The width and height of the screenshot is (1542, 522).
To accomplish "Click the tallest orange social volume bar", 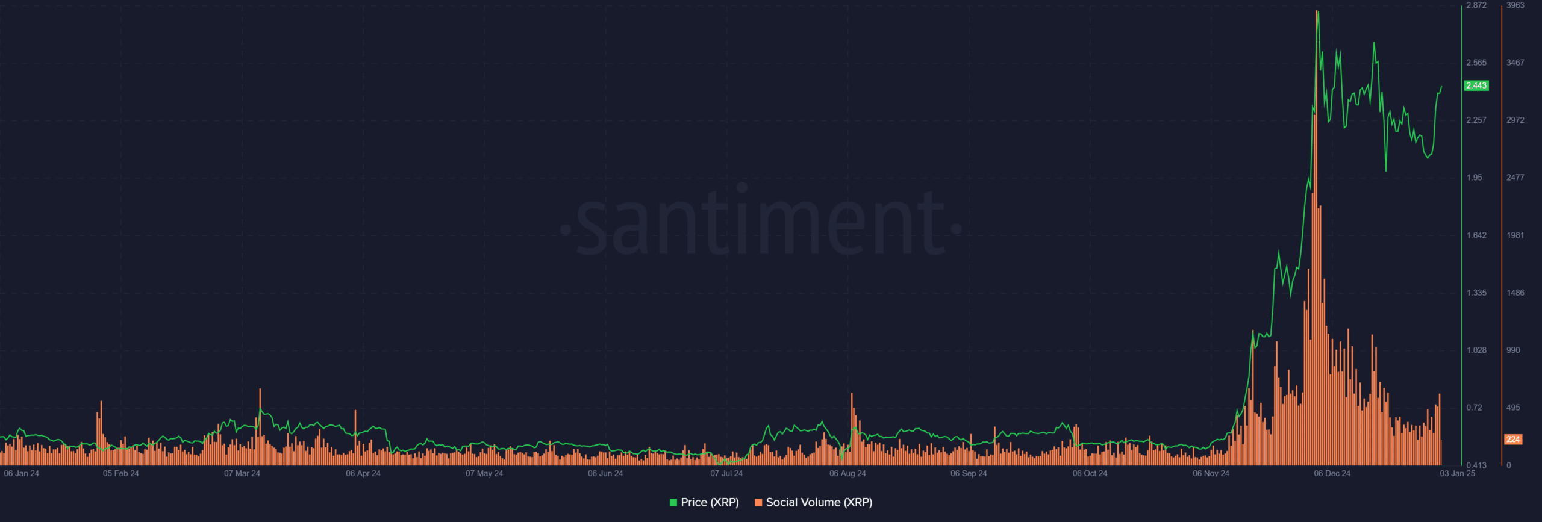I will pyautogui.click(x=1317, y=238).
